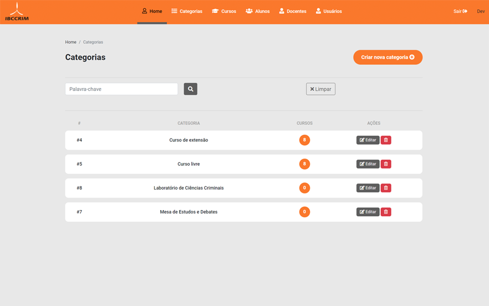Click the Limpar button
The height and width of the screenshot is (306, 489).
pyautogui.click(x=320, y=89)
